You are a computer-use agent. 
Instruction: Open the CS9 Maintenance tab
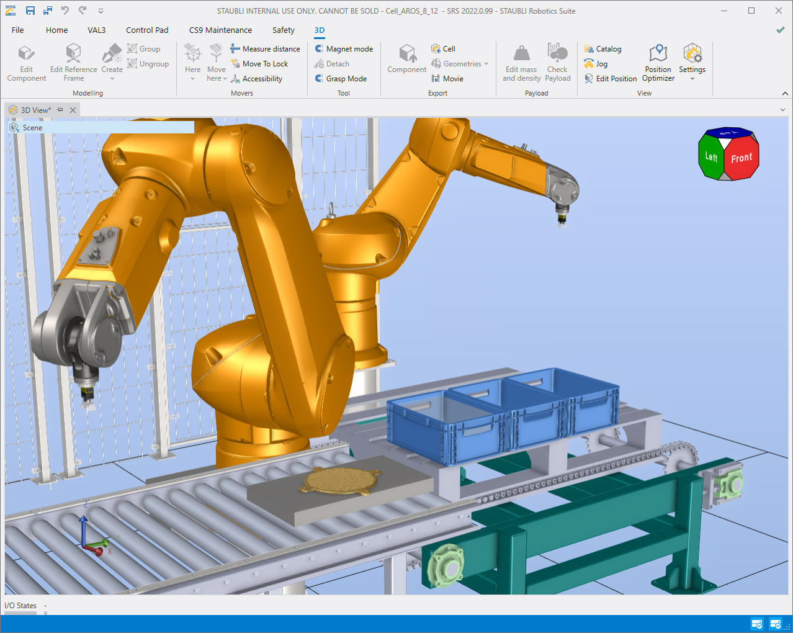click(x=220, y=30)
